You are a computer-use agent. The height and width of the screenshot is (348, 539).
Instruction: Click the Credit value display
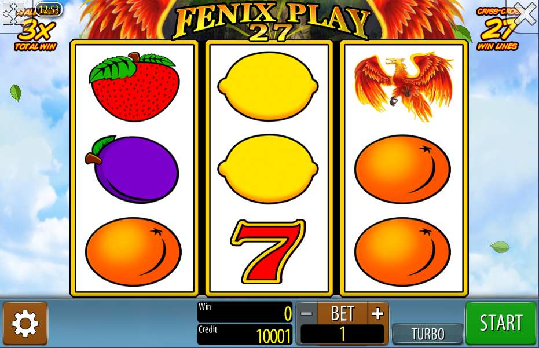(x=245, y=334)
